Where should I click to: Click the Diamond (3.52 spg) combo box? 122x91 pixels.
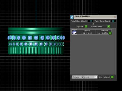point(85,77)
